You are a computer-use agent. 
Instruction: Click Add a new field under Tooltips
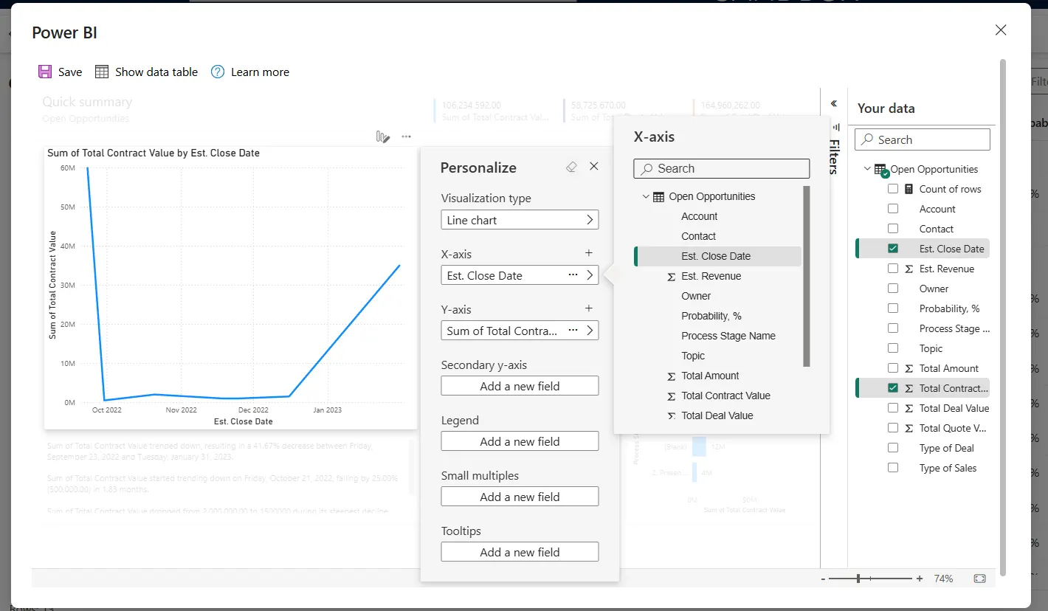click(520, 552)
